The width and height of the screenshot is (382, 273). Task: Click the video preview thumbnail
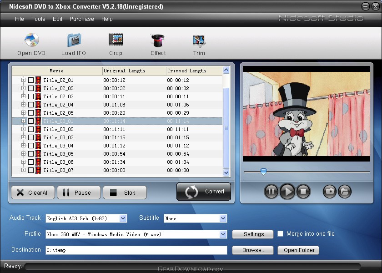tap(306, 114)
